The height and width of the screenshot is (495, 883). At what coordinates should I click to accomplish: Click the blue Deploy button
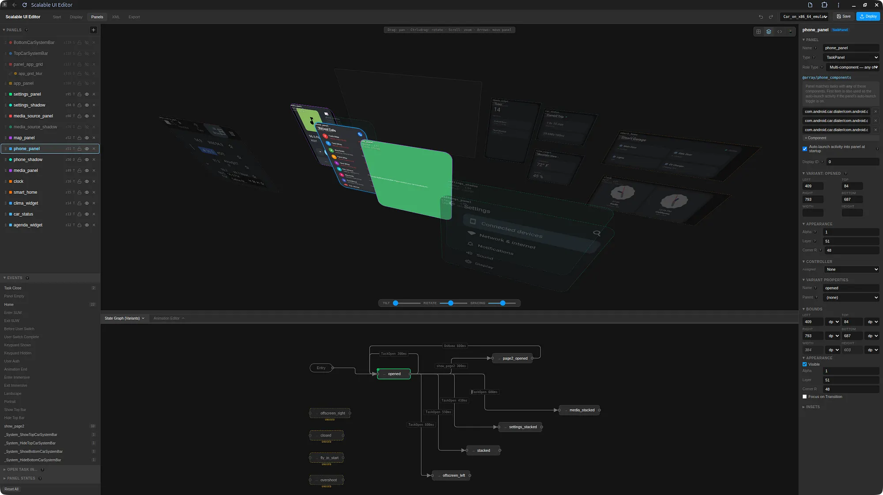coord(868,16)
